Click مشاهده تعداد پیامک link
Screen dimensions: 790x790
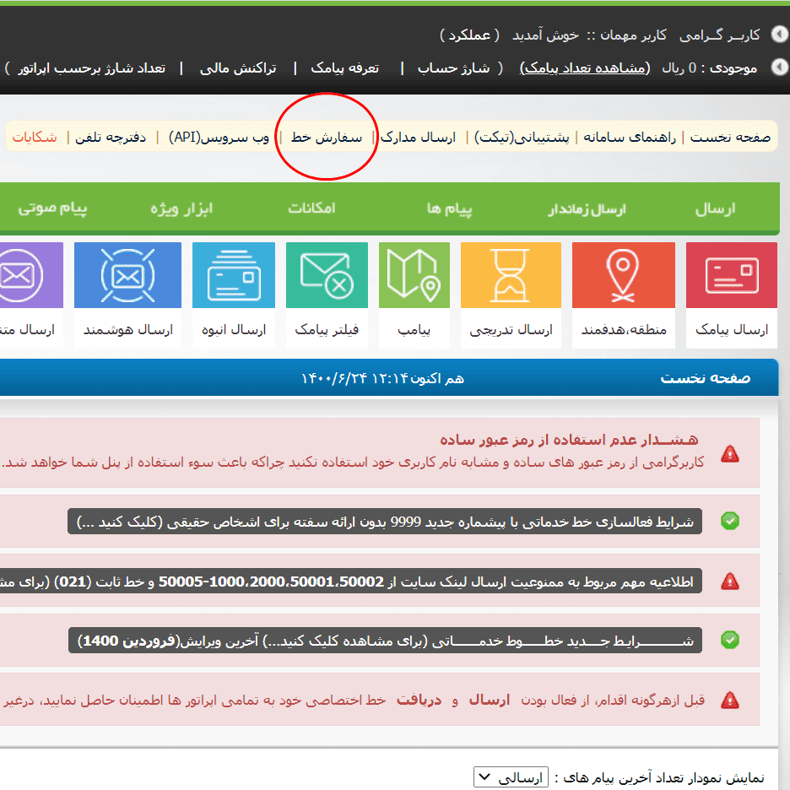coord(585,68)
